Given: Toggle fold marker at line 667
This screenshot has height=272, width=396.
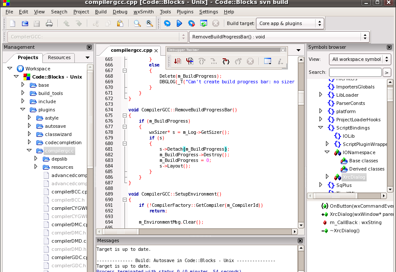Looking at the screenshot, I should (125, 71).
